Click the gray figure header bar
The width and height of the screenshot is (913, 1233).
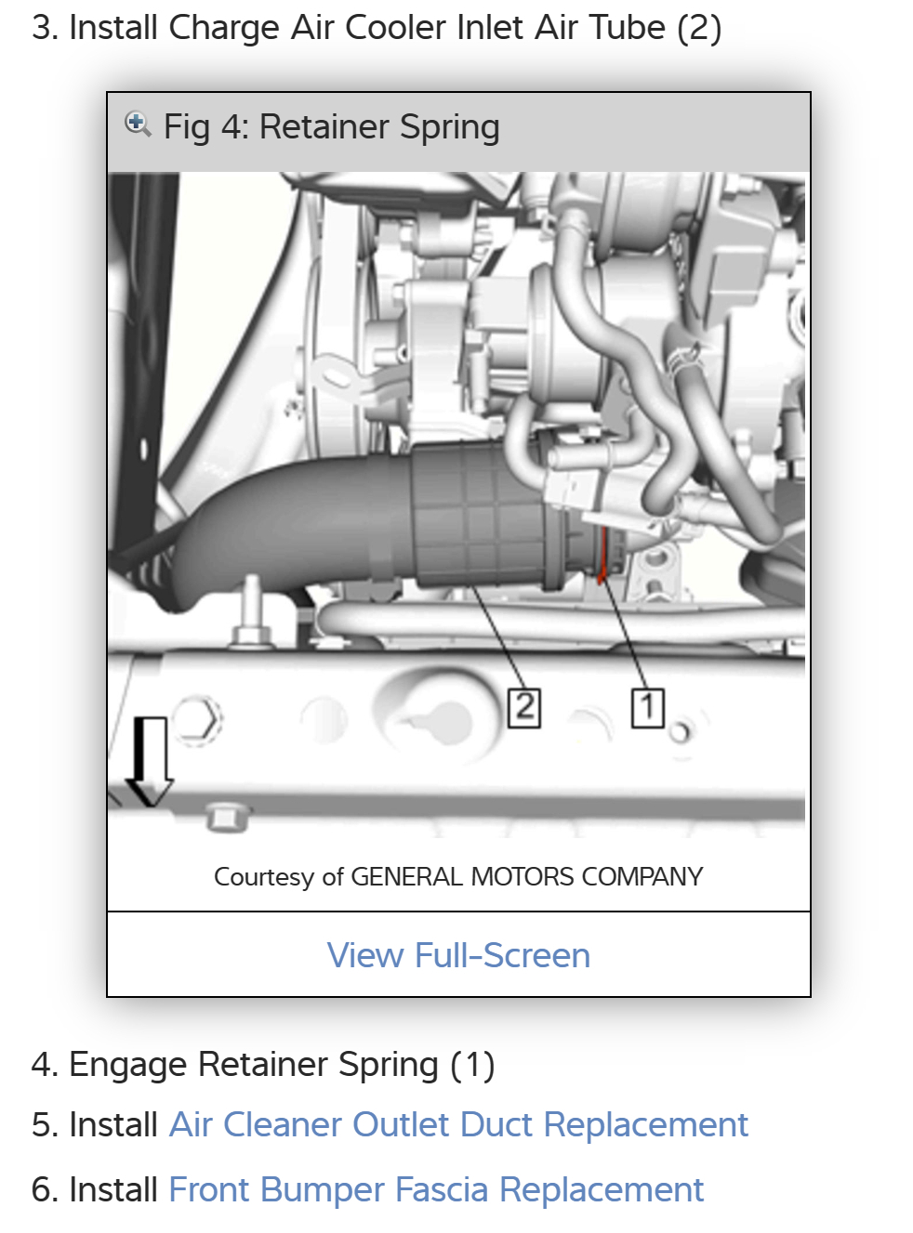coord(458,132)
